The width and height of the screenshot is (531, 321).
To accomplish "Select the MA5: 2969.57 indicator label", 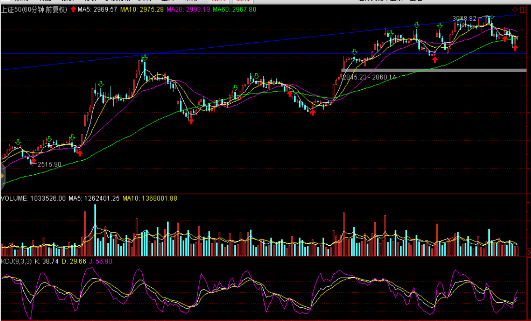I will click(97, 10).
